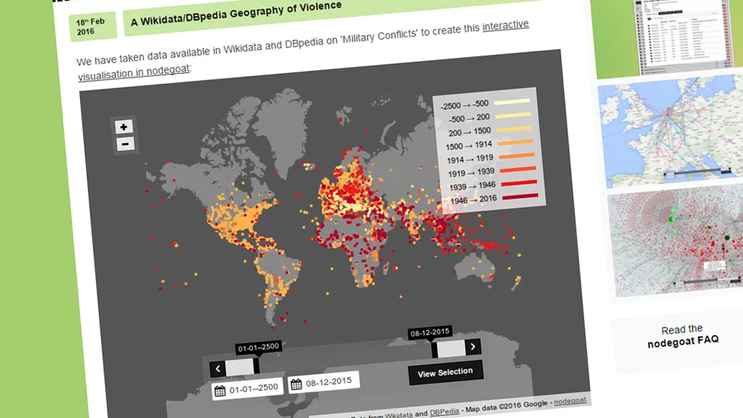Click the 01-01--2500 tooltip label above the slider

coord(258,348)
